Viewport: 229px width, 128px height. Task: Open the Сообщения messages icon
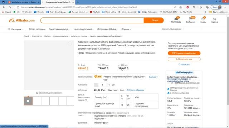click(191, 20)
